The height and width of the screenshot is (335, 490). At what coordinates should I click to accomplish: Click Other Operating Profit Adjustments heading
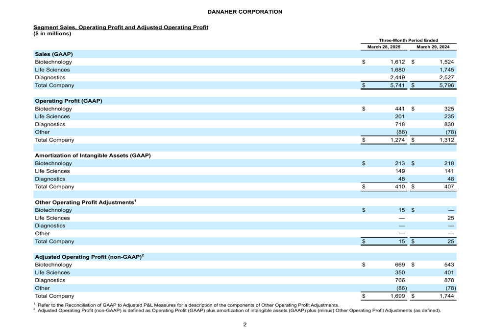[x=85, y=202]
